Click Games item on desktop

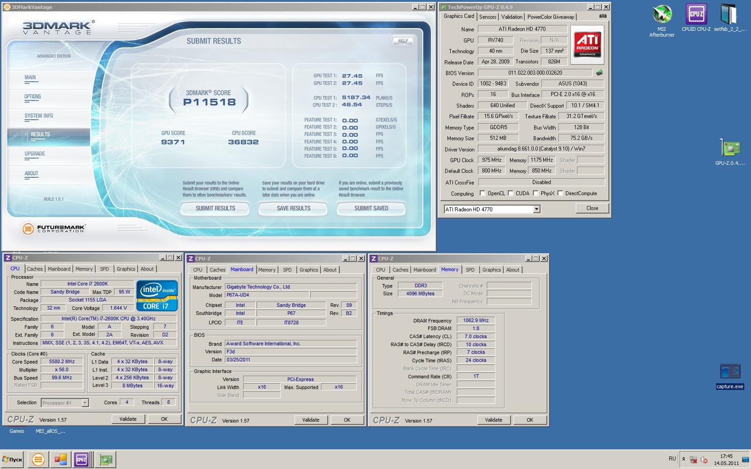pos(16,431)
